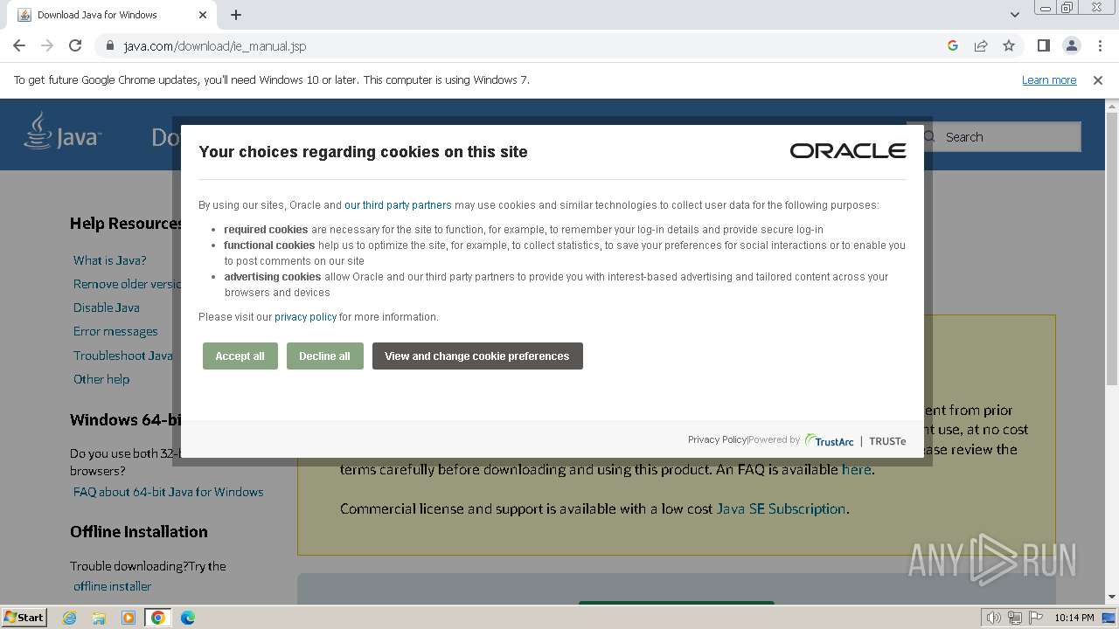1119x629 pixels.
Task: Accept all cookies
Action: [240, 356]
